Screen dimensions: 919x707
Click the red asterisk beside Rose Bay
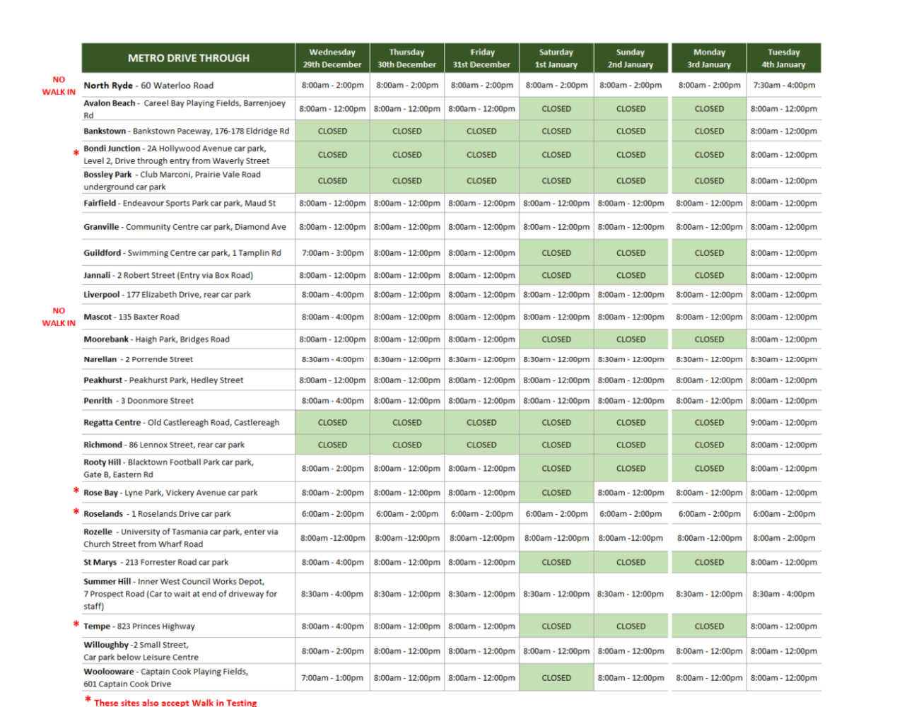[x=76, y=491]
